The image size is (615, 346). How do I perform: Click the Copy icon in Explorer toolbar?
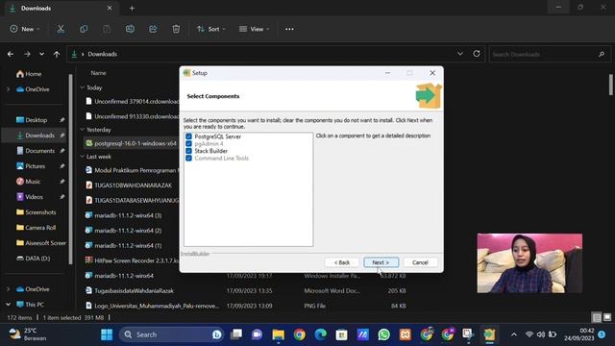click(84, 29)
